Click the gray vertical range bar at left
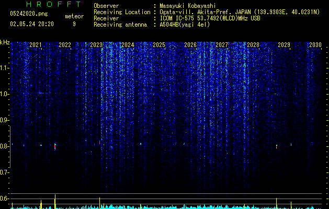 [x=10, y=147]
